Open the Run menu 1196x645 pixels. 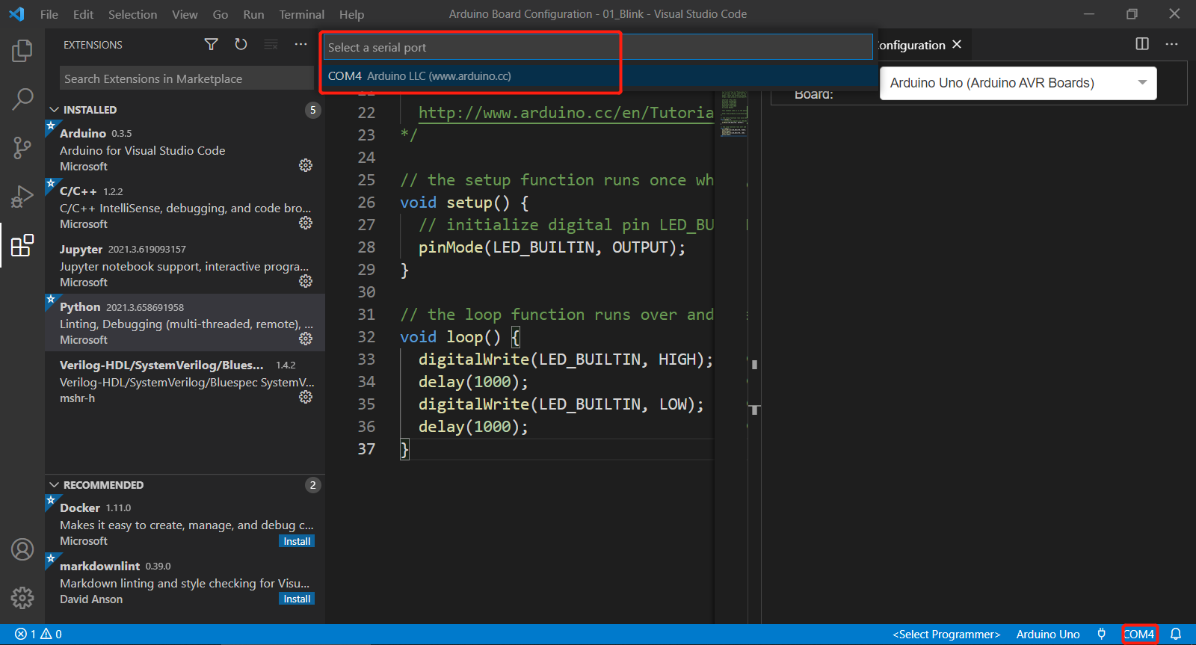tap(253, 14)
